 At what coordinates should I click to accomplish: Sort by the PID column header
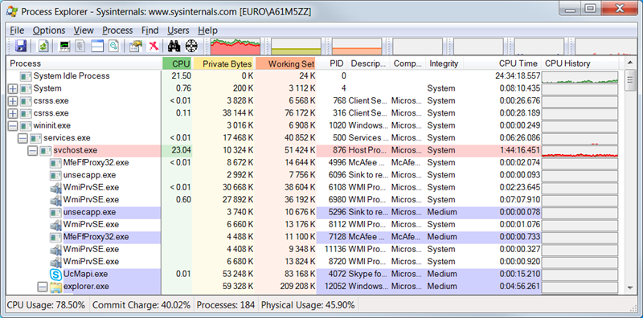[x=332, y=63]
